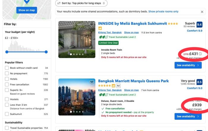Click the Comfort 9.9 rating

click(195, 31)
